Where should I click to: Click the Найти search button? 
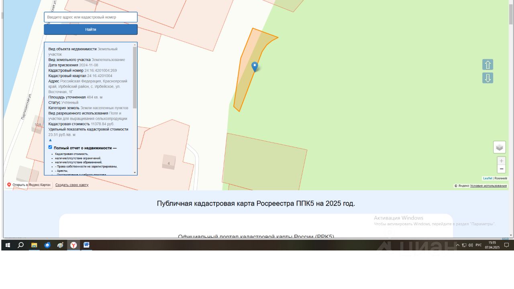click(x=91, y=29)
